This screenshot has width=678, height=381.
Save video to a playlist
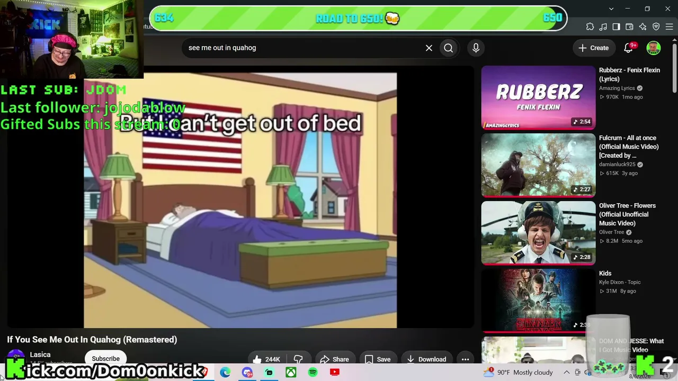point(378,359)
